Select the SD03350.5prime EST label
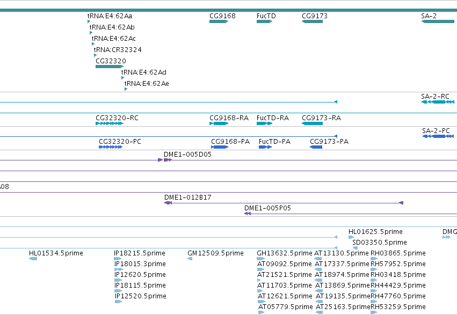Viewport: 457px width, 315px height. click(x=380, y=243)
